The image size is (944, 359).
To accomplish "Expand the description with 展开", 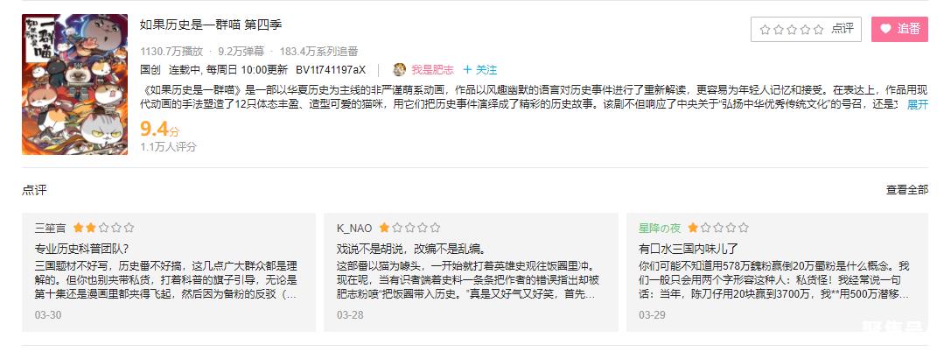I will point(918,105).
